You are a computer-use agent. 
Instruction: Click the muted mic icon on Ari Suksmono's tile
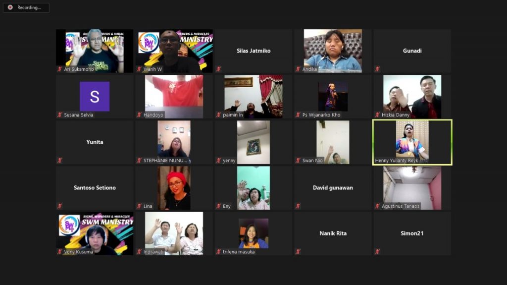60,69
